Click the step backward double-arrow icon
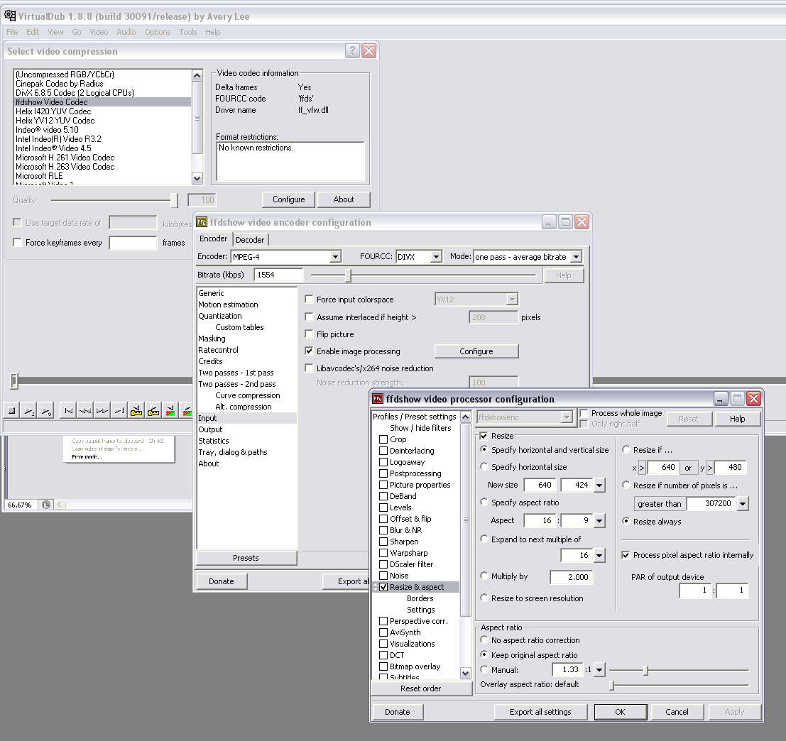This screenshot has width=786, height=741. click(x=84, y=411)
